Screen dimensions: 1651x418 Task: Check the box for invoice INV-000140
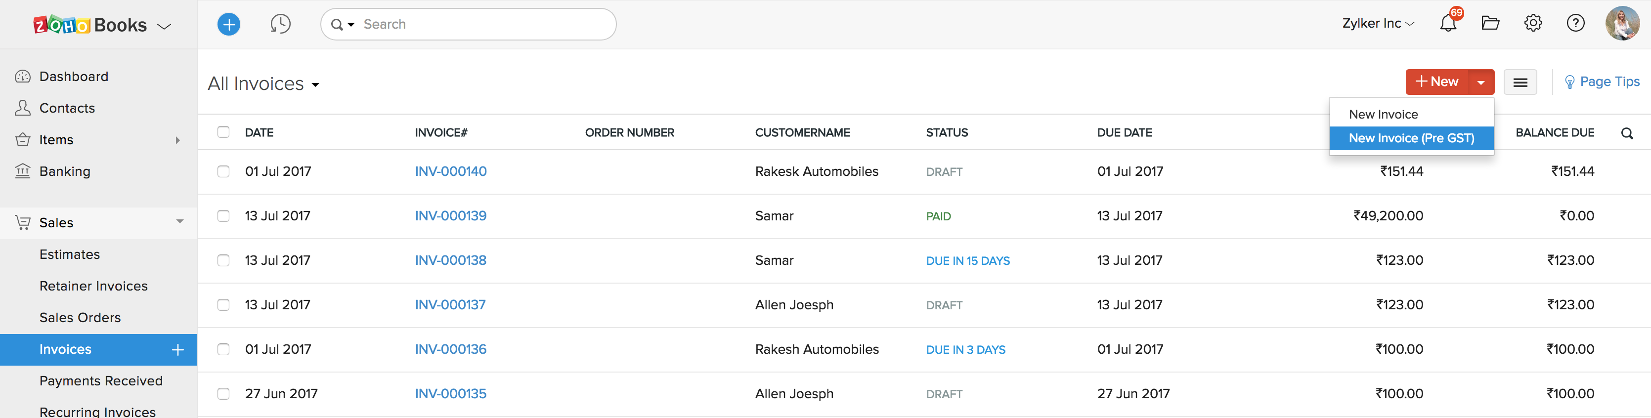coord(223,171)
